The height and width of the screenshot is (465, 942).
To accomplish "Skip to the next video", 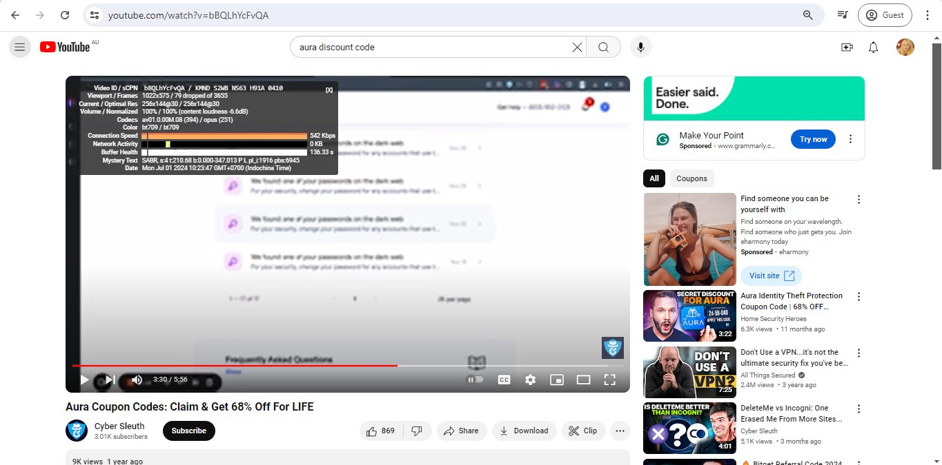I will pos(110,380).
